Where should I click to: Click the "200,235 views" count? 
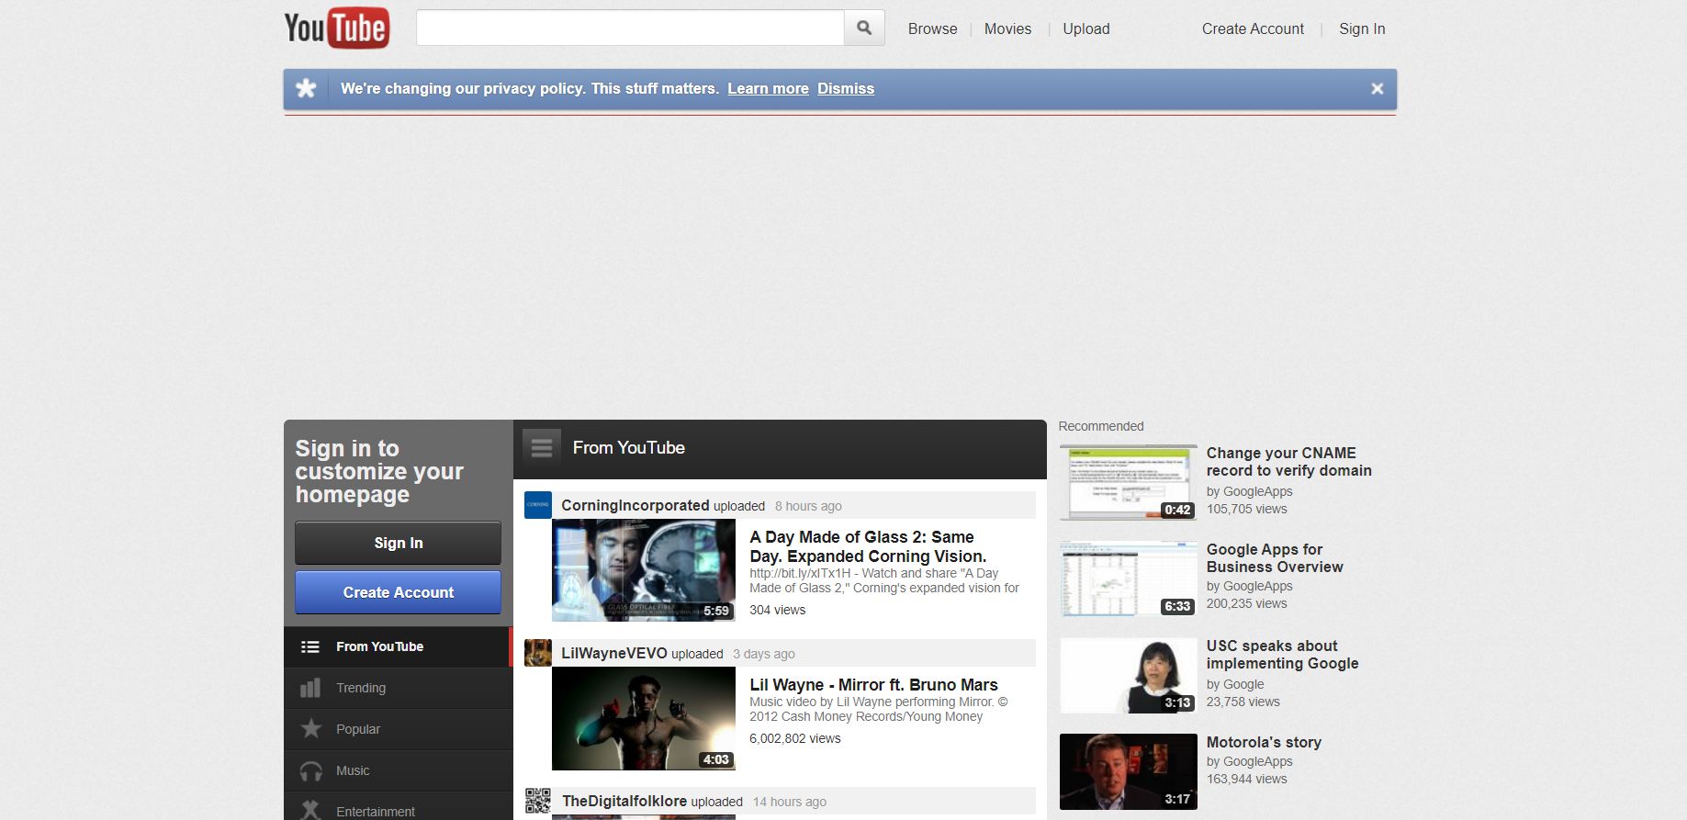click(x=1246, y=603)
